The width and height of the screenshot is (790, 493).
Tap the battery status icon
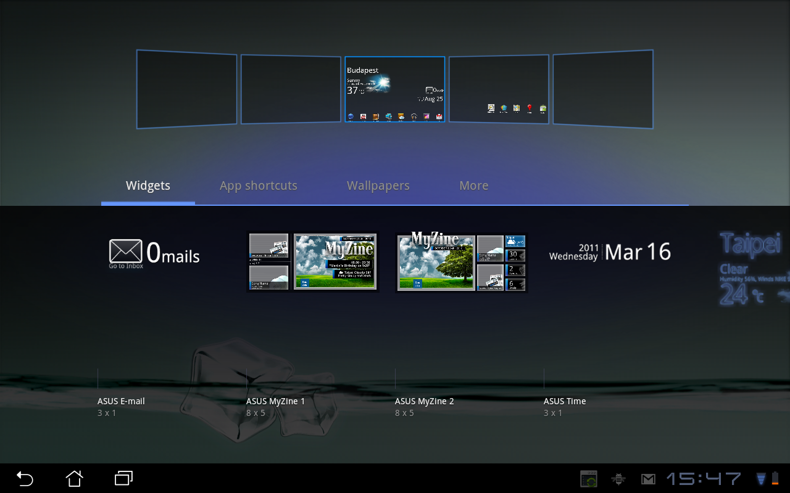click(775, 479)
